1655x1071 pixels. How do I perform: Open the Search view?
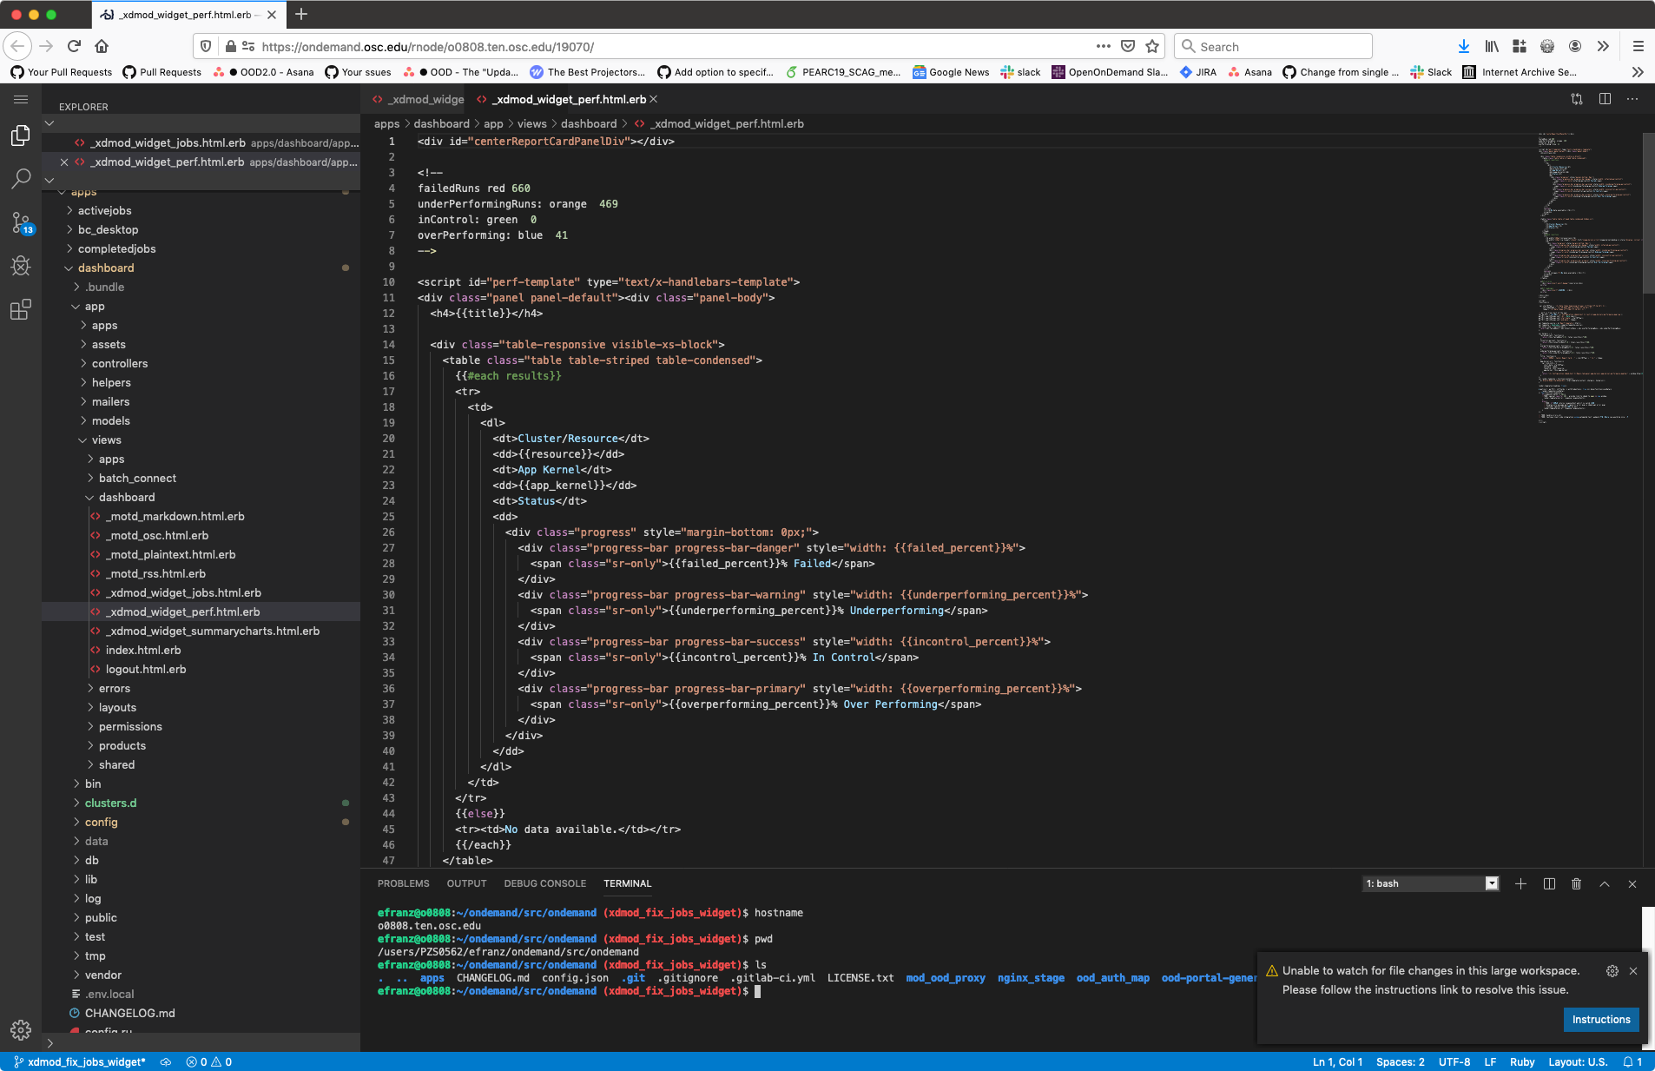click(x=20, y=179)
